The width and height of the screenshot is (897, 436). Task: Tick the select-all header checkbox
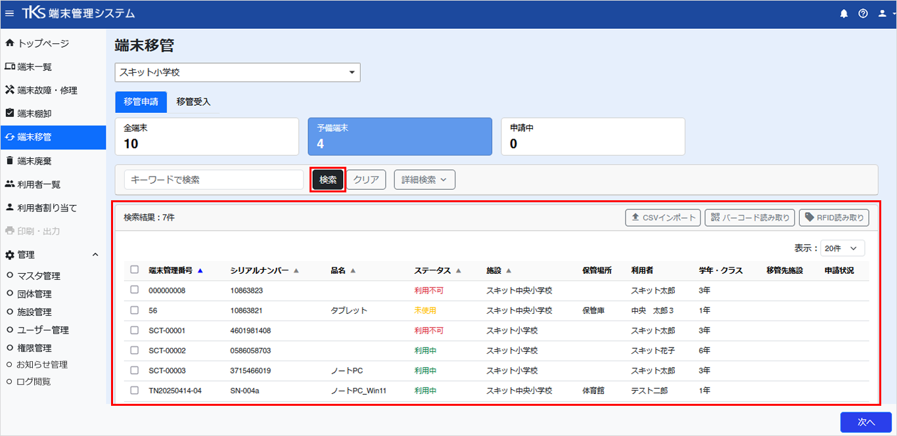[134, 270]
